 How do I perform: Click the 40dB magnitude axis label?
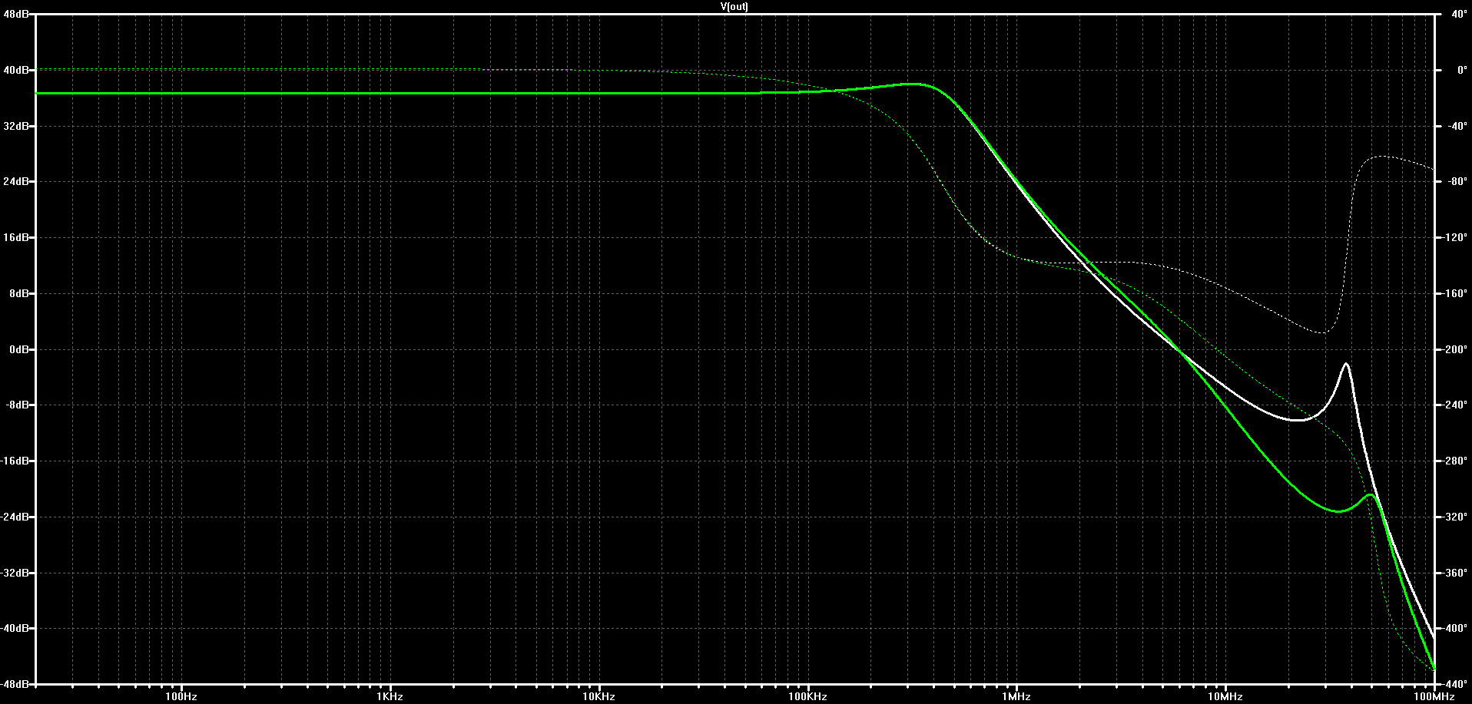[16, 70]
